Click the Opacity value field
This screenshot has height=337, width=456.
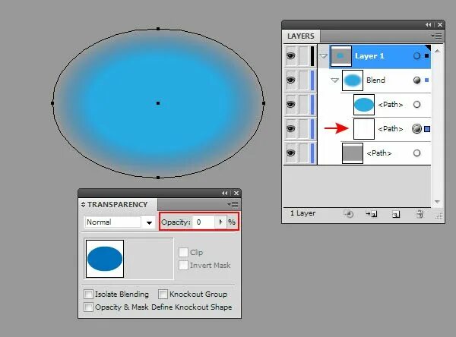204,222
